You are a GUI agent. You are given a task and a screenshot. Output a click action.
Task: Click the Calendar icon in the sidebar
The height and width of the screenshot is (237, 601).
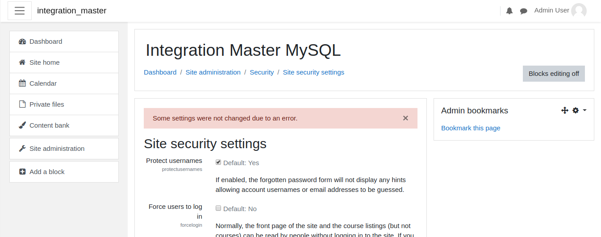pyautogui.click(x=22, y=83)
